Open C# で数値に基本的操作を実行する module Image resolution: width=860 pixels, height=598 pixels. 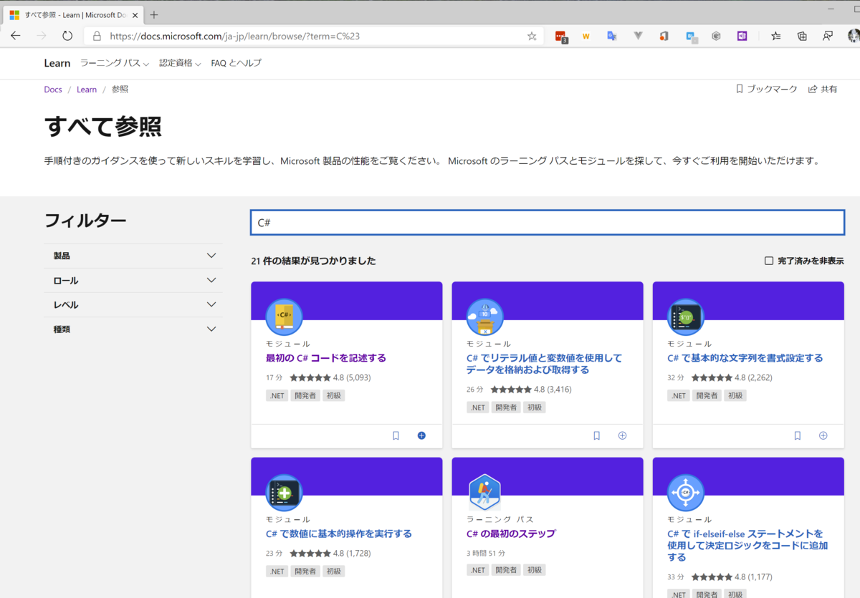[x=339, y=534]
